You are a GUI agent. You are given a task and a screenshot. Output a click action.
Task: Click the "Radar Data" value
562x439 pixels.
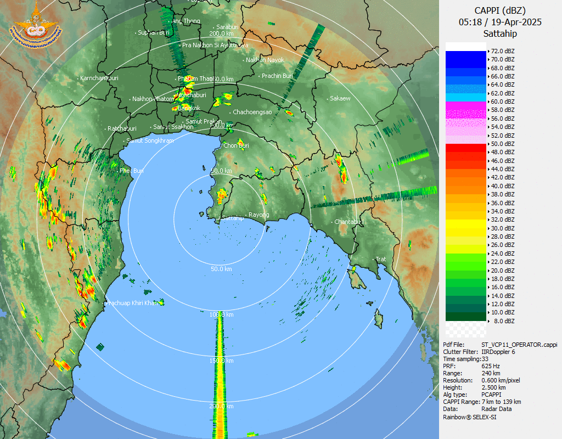(496, 409)
